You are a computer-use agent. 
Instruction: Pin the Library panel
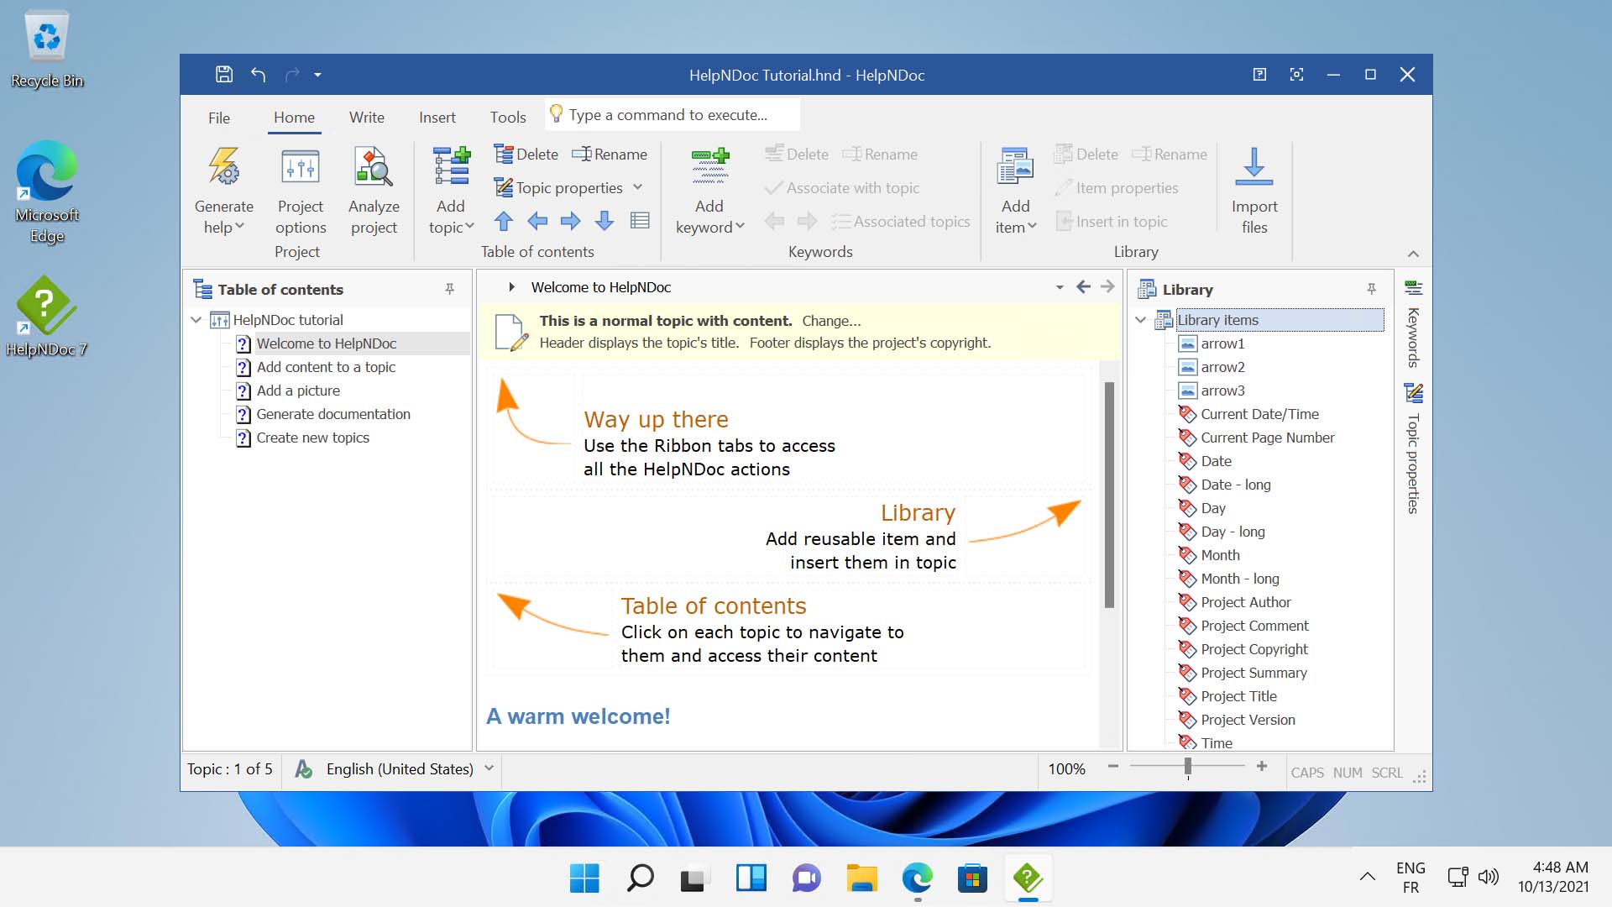(1372, 289)
